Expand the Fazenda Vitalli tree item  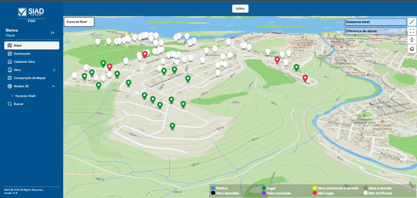12,96
